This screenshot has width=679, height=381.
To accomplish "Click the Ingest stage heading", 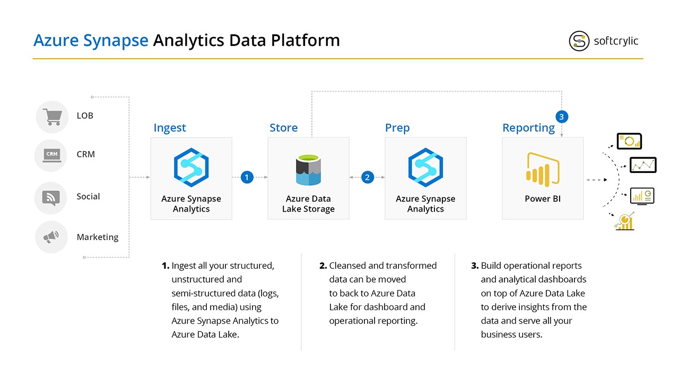I will (170, 128).
